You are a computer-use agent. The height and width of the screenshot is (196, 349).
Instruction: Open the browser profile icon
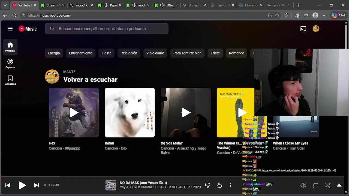click(315, 15)
